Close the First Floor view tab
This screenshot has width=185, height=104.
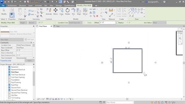tap(51, 26)
